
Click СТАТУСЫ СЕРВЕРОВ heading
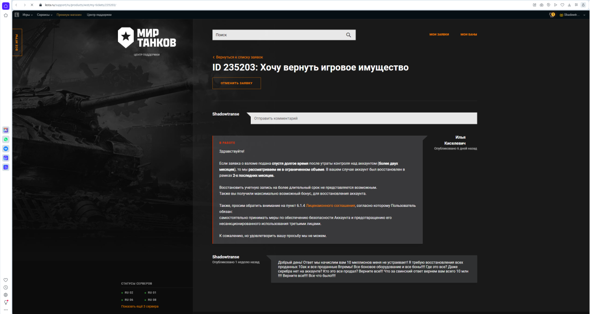(x=137, y=284)
